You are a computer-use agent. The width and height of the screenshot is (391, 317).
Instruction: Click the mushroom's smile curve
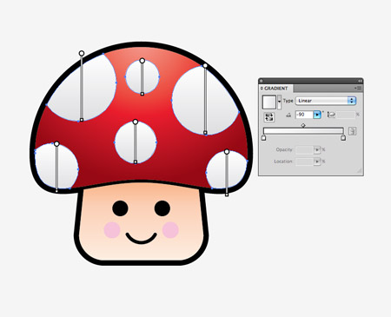tap(142, 238)
